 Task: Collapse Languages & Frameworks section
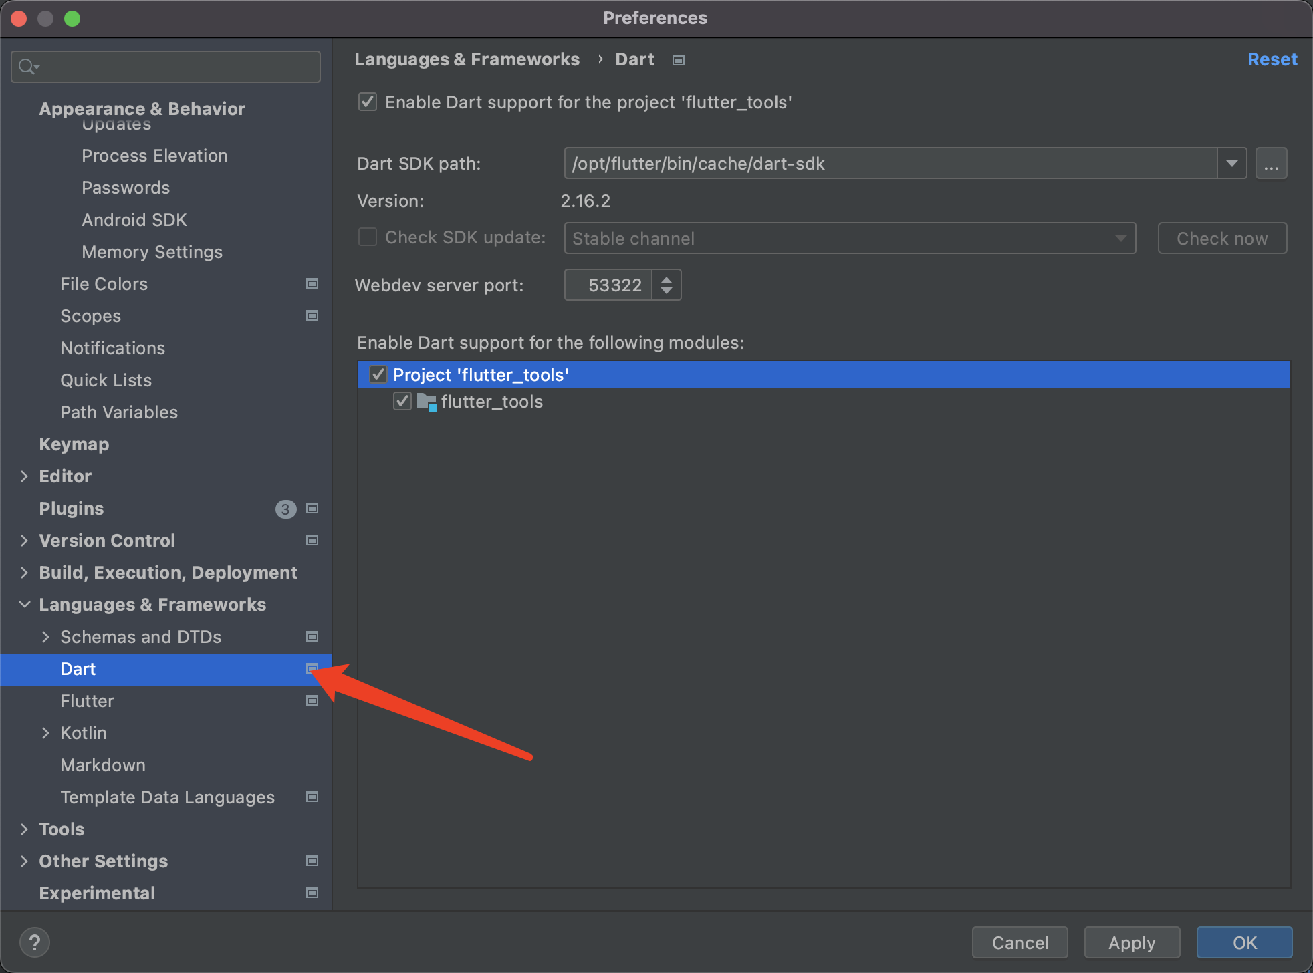coord(24,604)
